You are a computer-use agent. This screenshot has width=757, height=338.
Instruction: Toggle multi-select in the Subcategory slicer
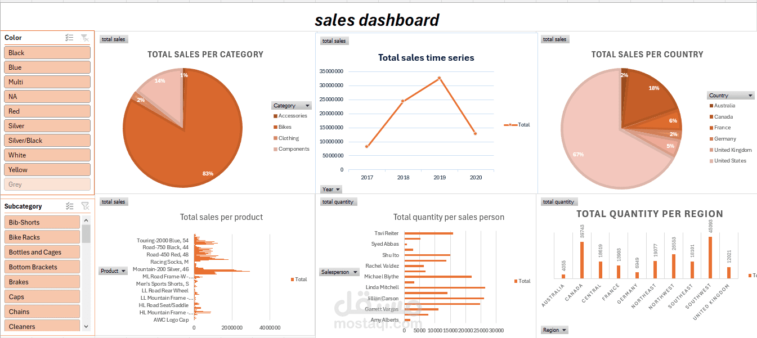coord(69,206)
